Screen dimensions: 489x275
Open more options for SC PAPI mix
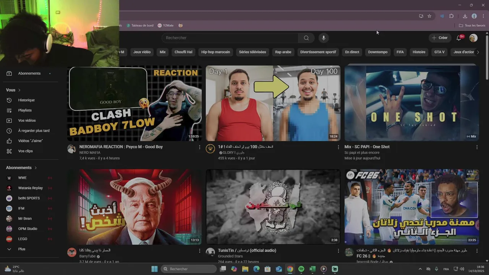(477, 147)
